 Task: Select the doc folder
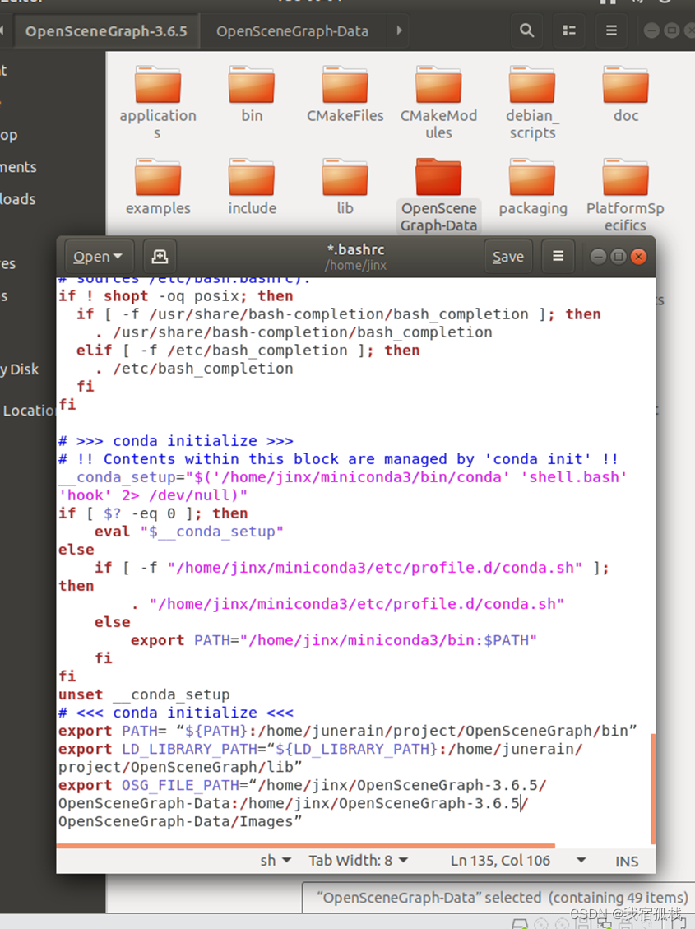pos(626,94)
